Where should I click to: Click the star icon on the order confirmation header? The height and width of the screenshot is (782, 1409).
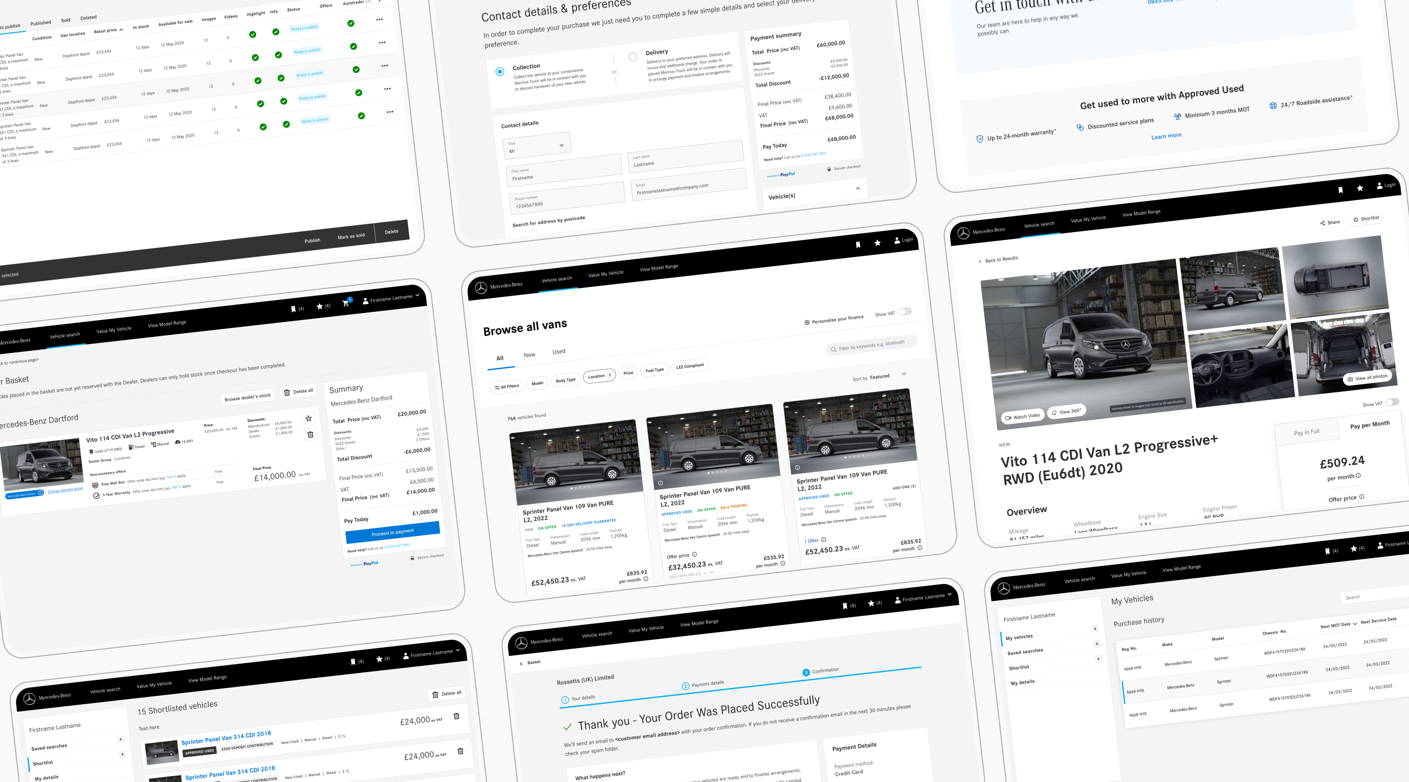pyautogui.click(x=871, y=603)
